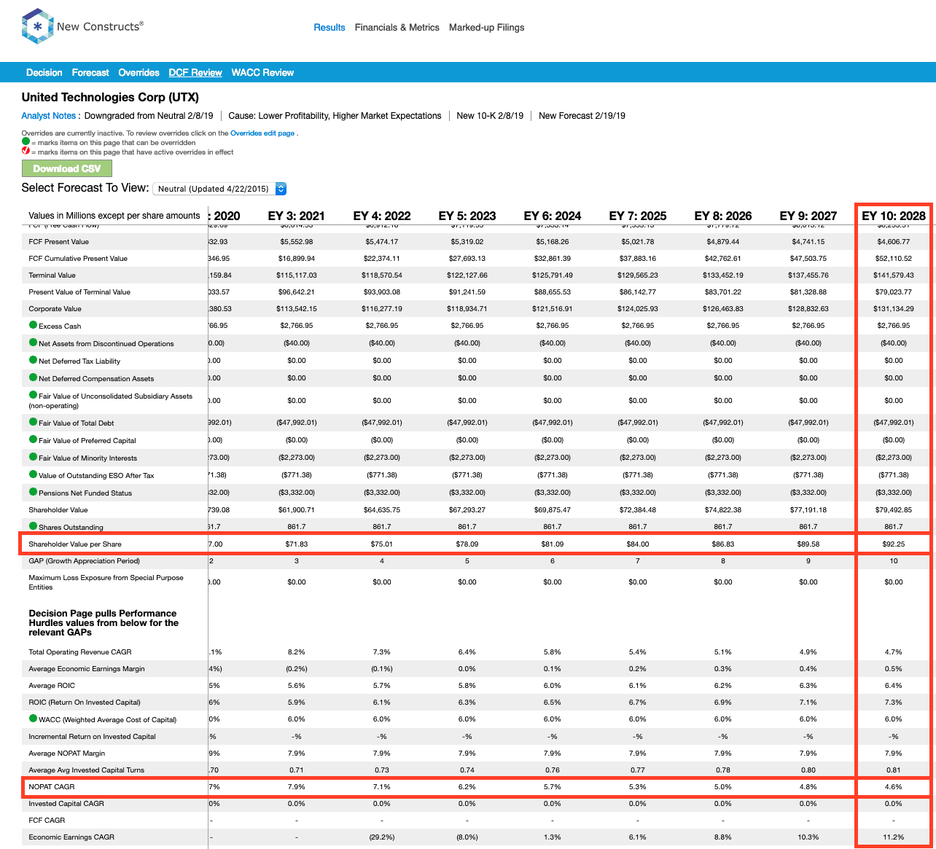Click the NOPAT CAGR row label
Image resolution: width=936 pixels, height=849 pixels.
point(52,787)
